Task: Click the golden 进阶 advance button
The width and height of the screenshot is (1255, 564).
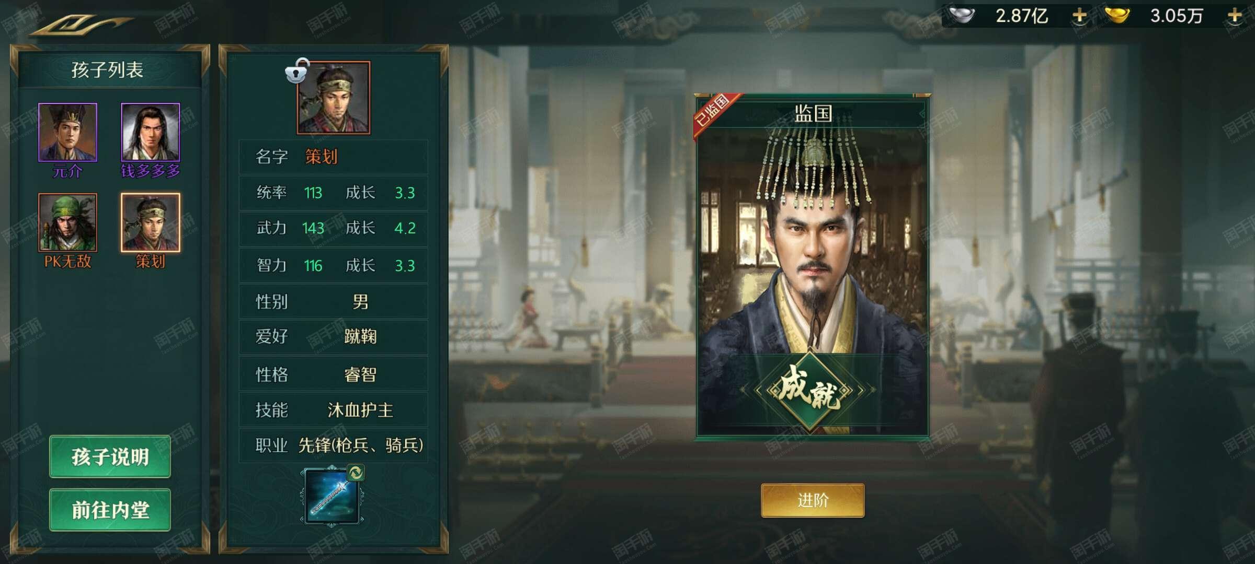Action: [813, 500]
